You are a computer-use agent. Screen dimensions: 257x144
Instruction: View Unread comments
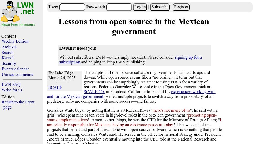17,74
